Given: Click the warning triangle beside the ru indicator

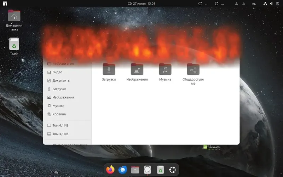Looking at the screenshot, I should click(244, 4).
